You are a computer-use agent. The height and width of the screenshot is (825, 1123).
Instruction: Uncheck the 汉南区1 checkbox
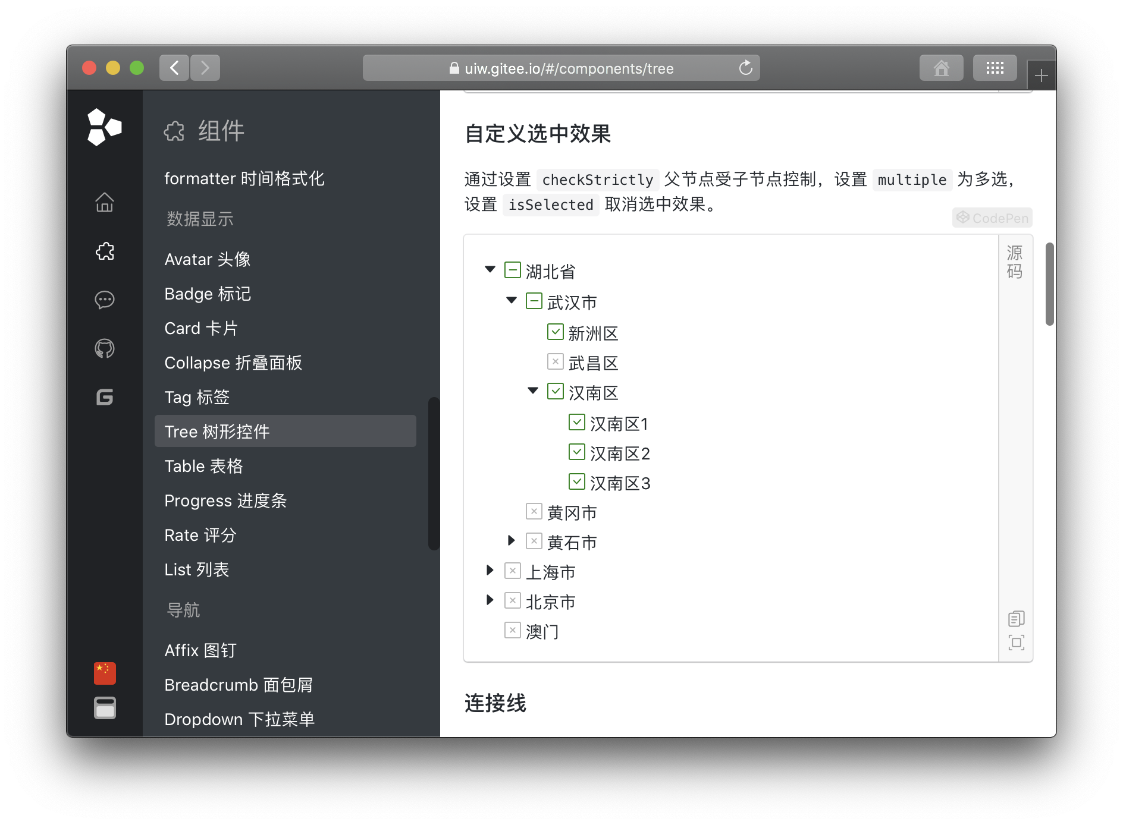pyautogui.click(x=576, y=422)
